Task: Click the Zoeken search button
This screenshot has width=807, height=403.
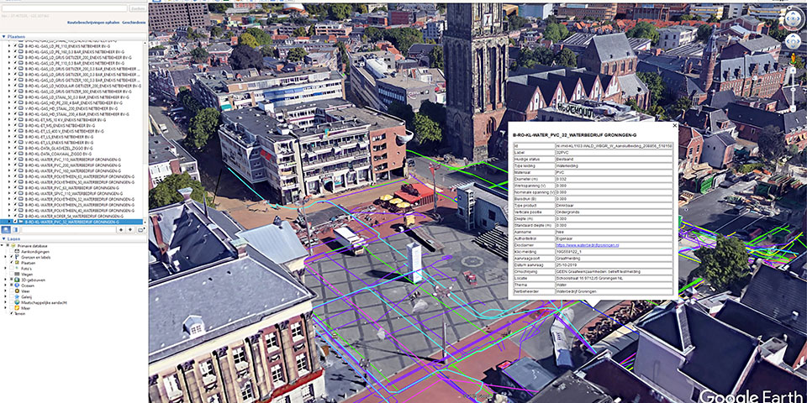Action: 137,8
